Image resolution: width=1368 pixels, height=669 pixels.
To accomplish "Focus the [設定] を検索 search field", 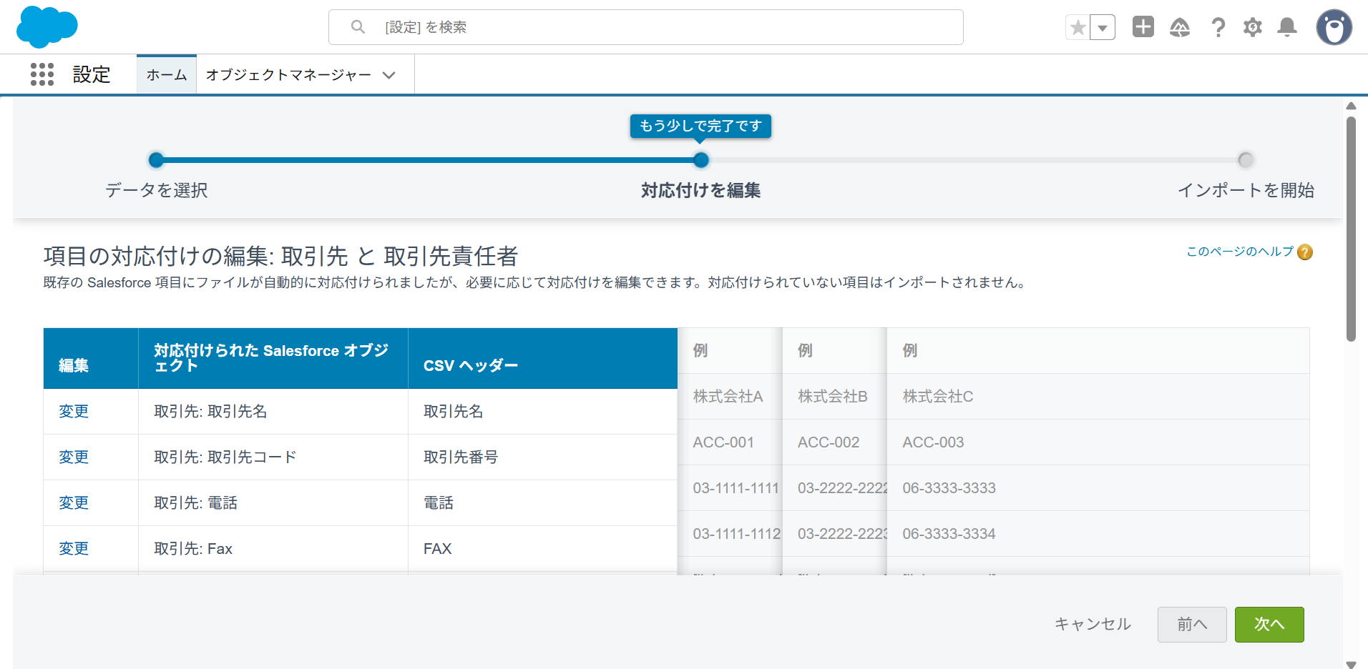I will pyautogui.click(x=646, y=27).
